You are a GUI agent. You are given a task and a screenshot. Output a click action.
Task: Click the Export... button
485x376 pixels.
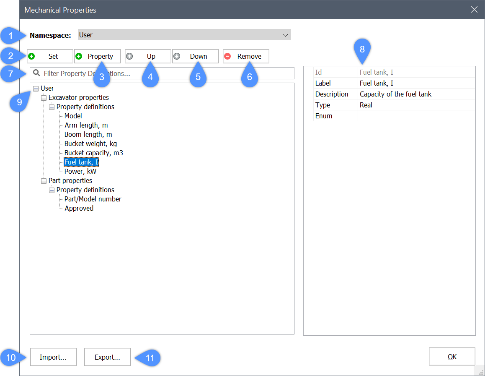click(107, 357)
